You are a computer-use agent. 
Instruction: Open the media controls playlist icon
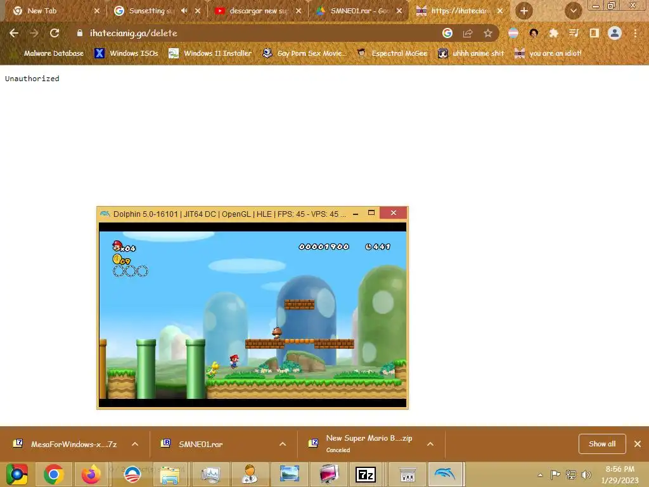(574, 33)
